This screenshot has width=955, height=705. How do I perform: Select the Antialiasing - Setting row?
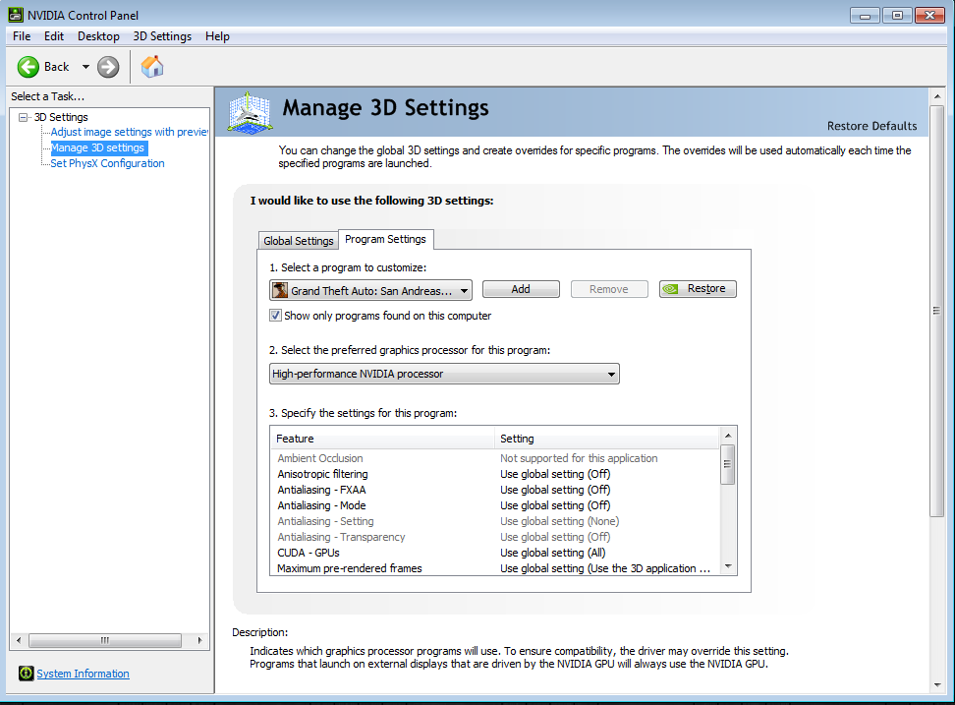click(494, 521)
